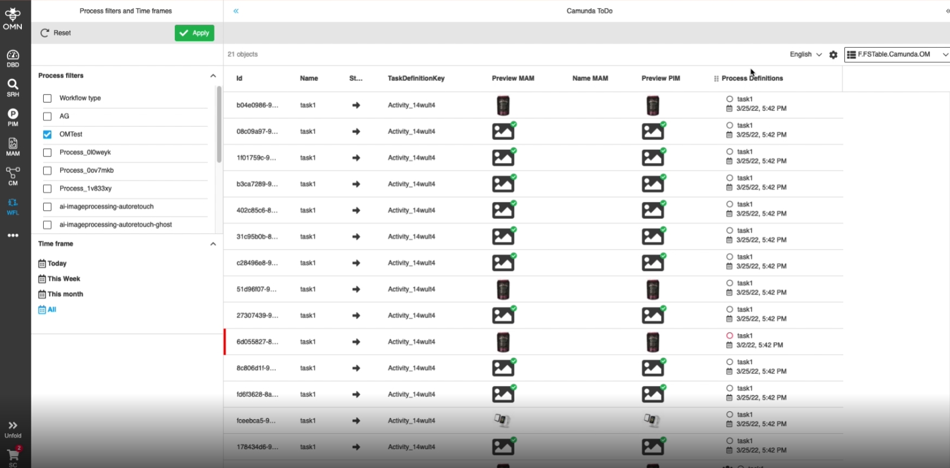This screenshot has width=950, height=468.
Task: Select the This Week time frame
Action: point(63,279)
